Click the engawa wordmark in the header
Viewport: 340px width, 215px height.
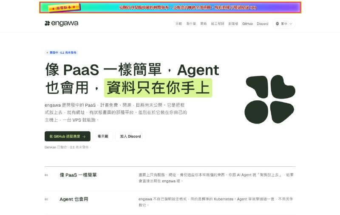pos(65,23)
